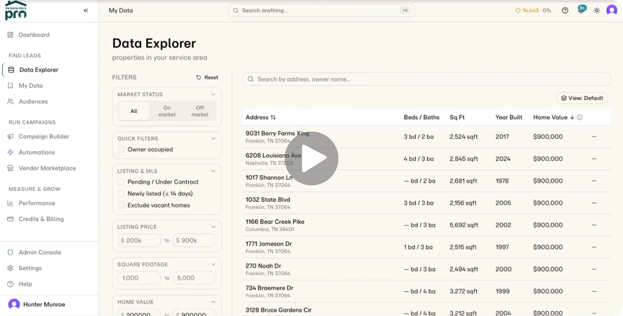Open row menu for 1017 Shannon Ln
This screenshot has height=316, width=623.
click(x=594, y=181)
